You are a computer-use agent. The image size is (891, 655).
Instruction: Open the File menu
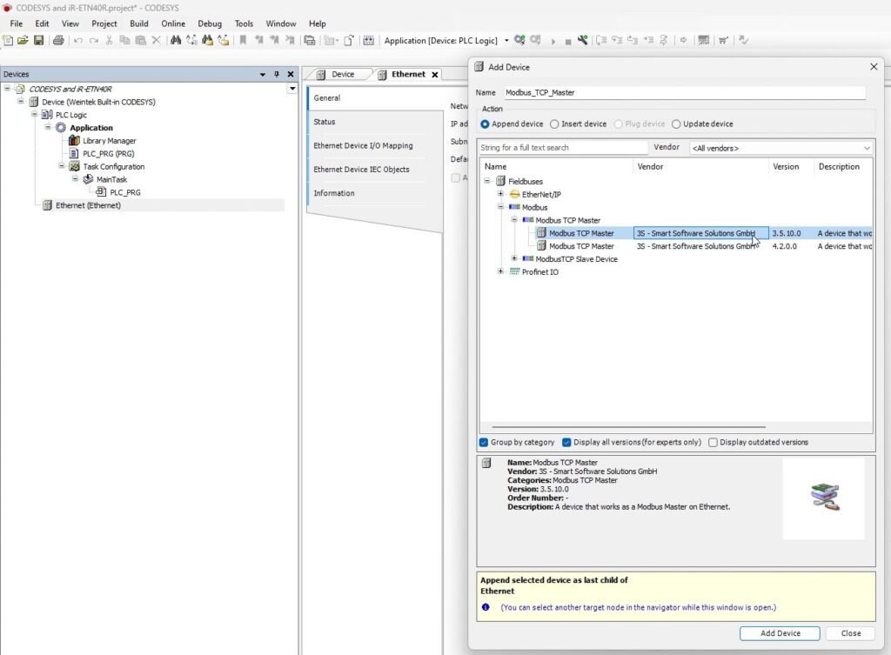17,23
